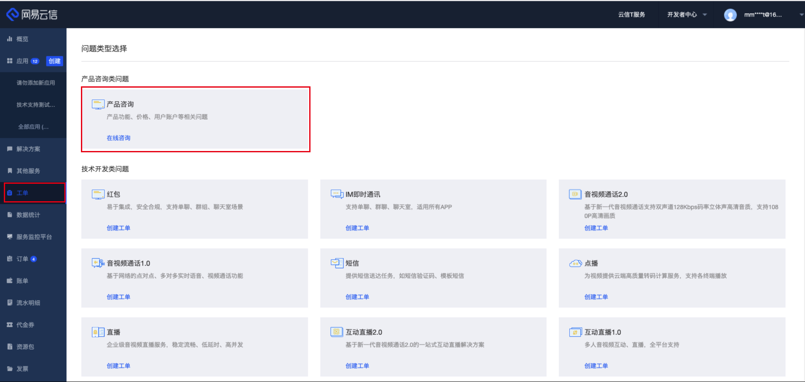Click the 流水明细 sidebar icon

pyautogui.click(x=9, y=302)
